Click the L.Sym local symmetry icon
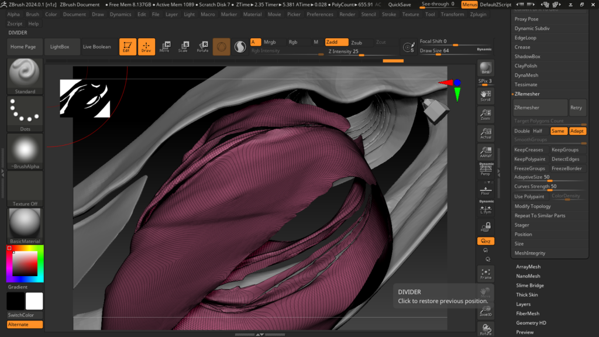 coord(486,209)
